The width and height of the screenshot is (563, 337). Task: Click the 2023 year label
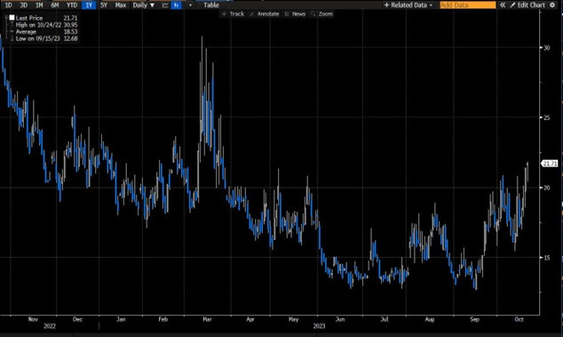tap(319, 326)
